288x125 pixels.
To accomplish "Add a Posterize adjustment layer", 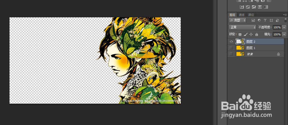I will click(x=248, y=7).
